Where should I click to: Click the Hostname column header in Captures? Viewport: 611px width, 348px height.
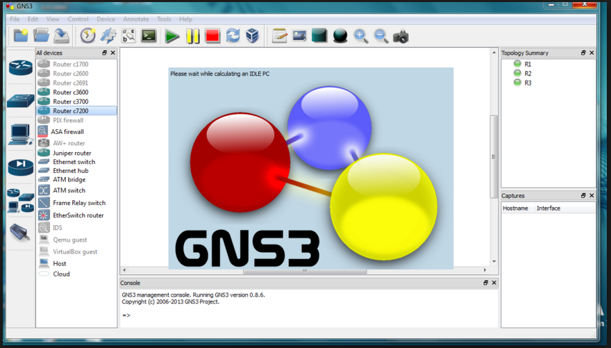coord(518,208)
